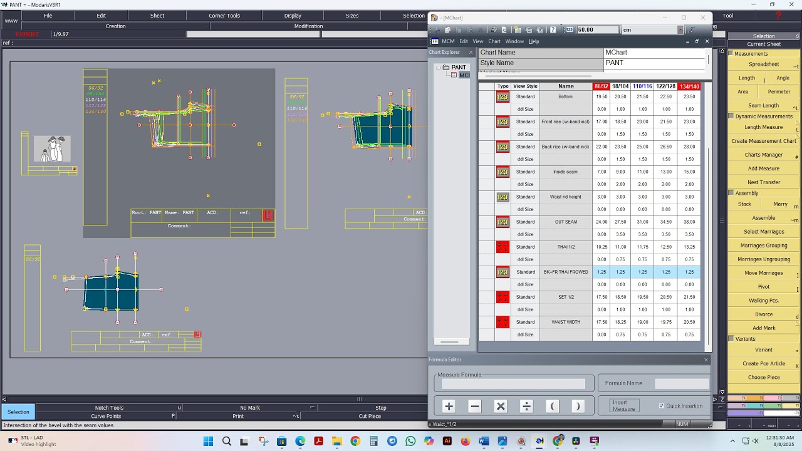Open the MCM menu in MChart
802x451 pixels.
point(448,41)
